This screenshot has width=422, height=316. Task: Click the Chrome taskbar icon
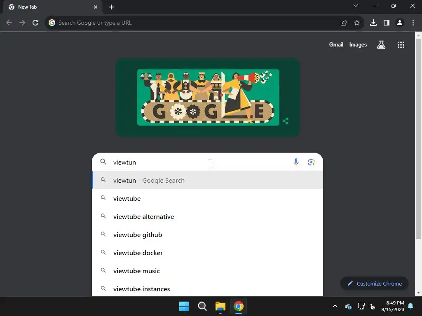[x=239, y=306]
